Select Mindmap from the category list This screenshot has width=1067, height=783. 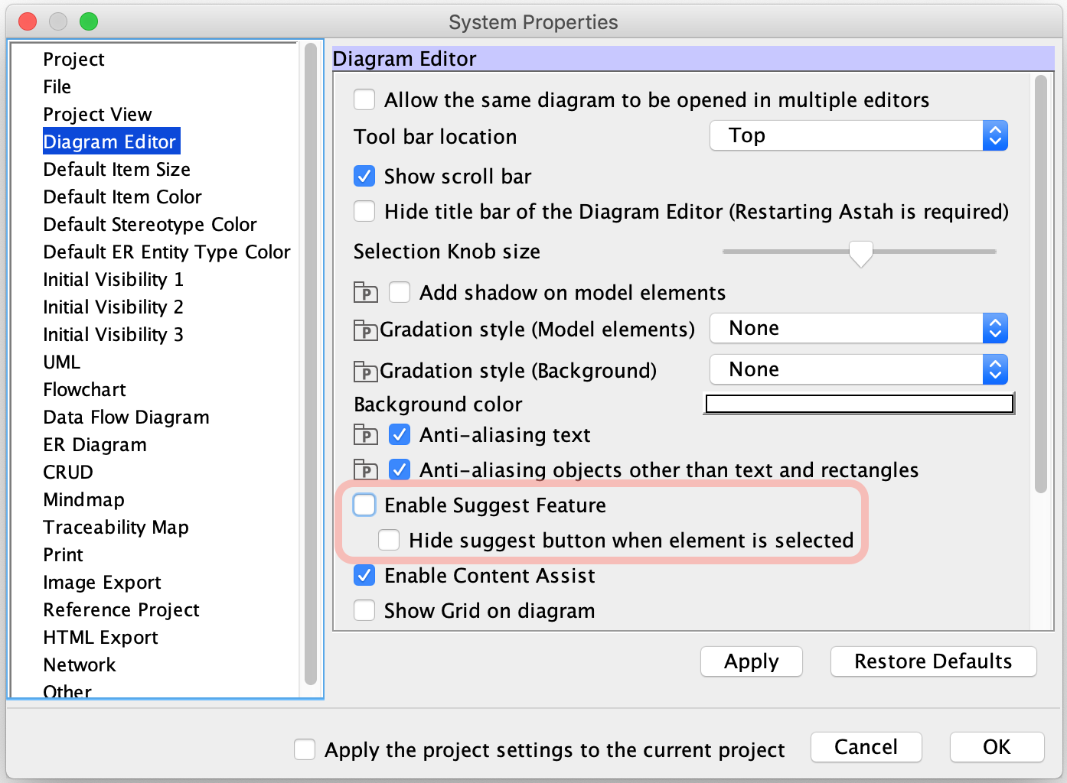point(83,499)
